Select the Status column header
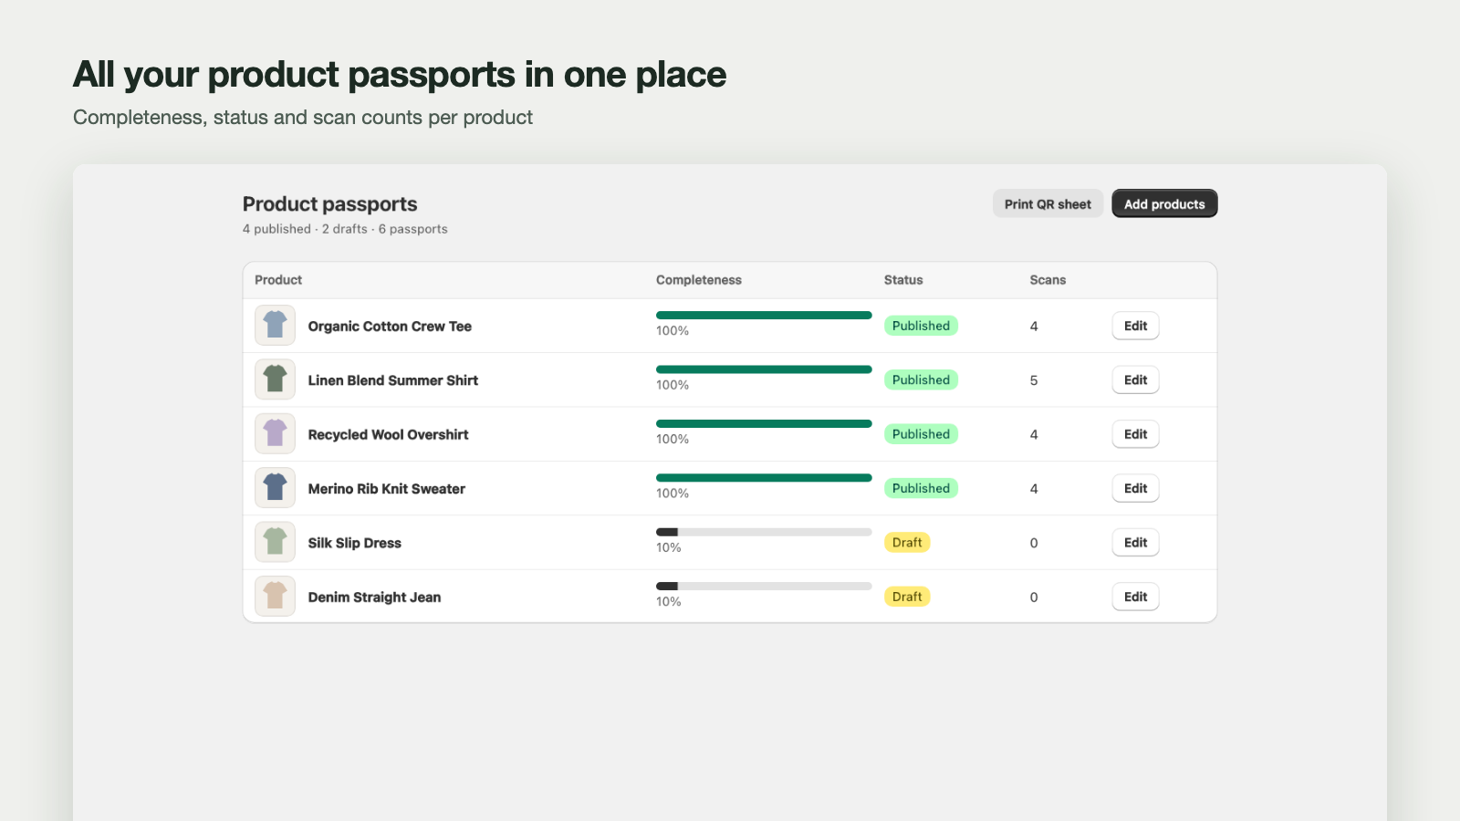The width and height of the screenshot is (1460, 821). pyautogui.click(x=903, y=280)
